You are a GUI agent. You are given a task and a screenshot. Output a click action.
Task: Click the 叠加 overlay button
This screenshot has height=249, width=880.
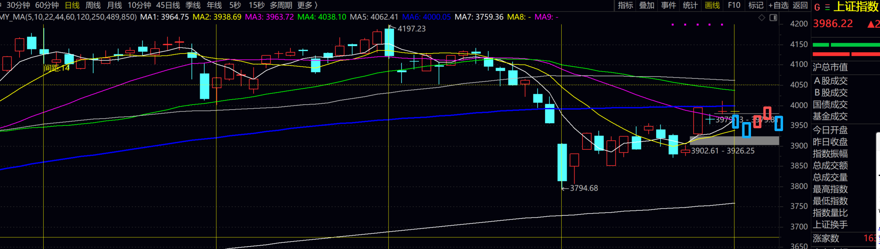647,5
